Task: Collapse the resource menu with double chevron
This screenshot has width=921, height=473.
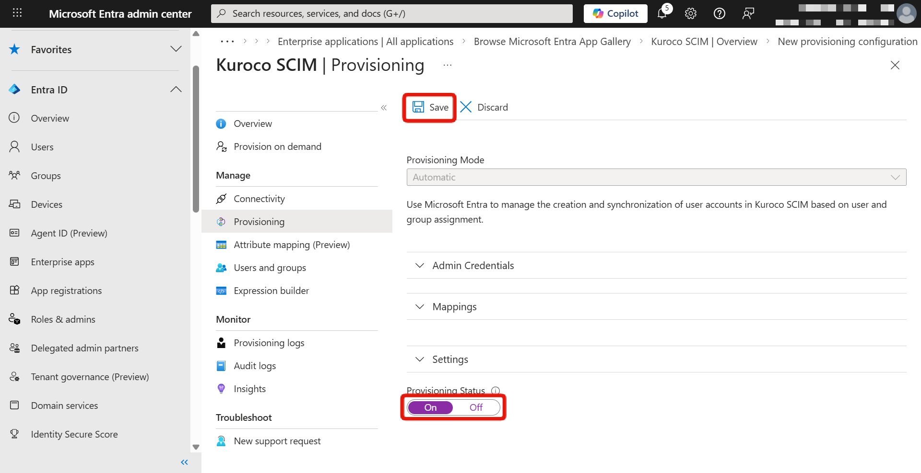Action: click(x=384, y=108)
